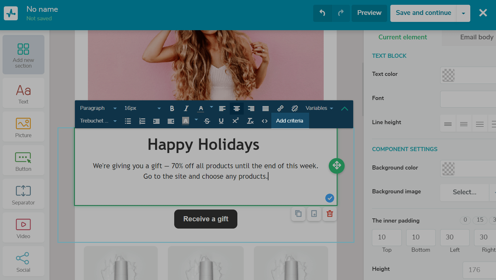Screen dimensions: 496x280
Task: Switch to the Email body tab
Action: (476, 37)
